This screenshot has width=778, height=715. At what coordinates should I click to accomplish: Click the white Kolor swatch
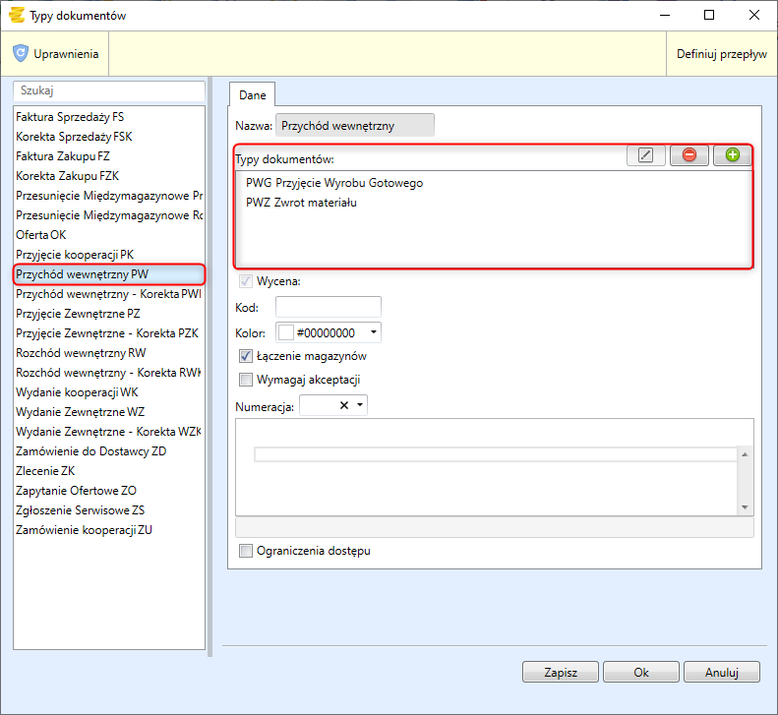pyautogui.click(x=286, y=333)
